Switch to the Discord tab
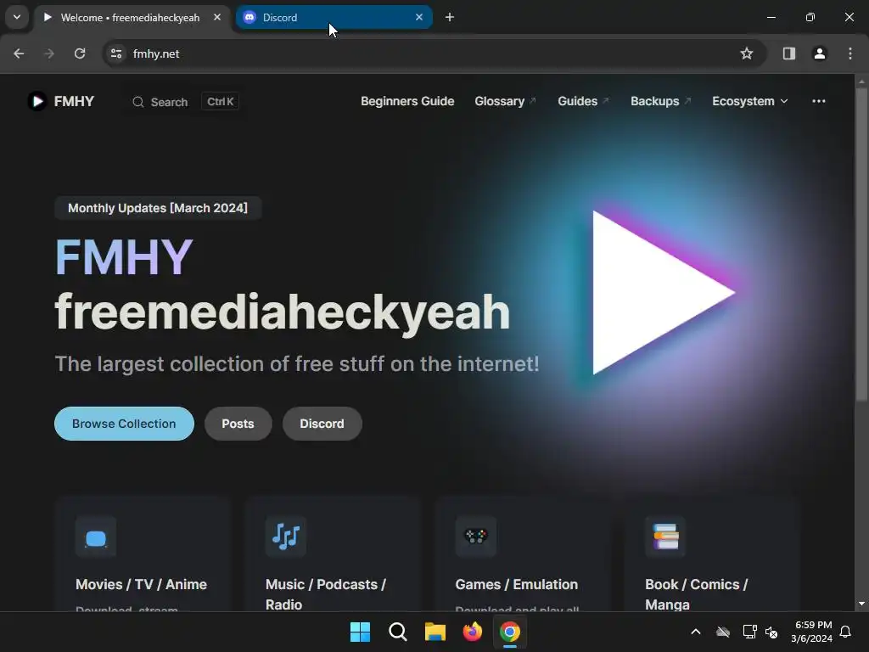Screen dimensions: 869x652 [334, 17]
